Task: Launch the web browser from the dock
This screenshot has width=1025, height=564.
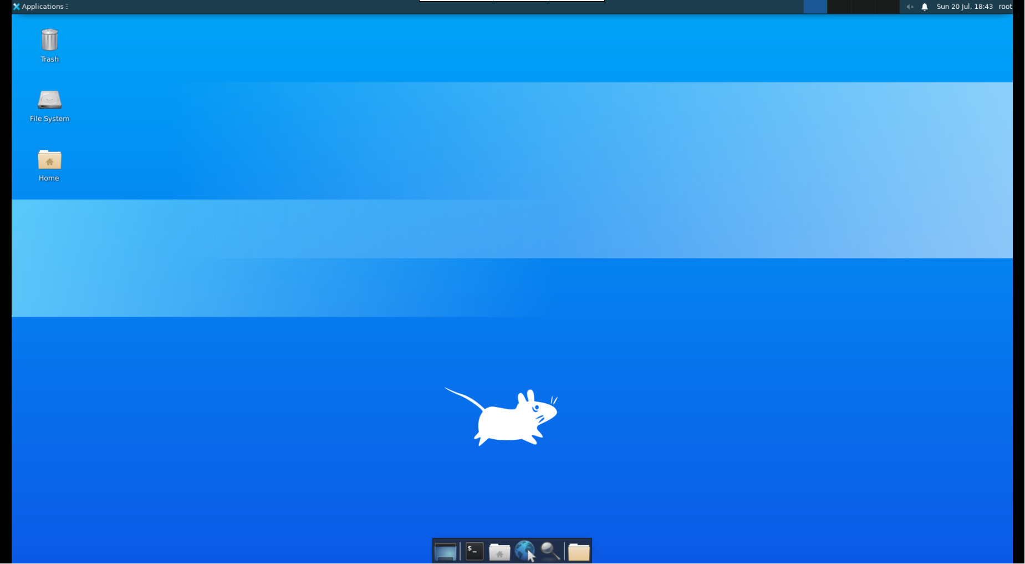Action: pyautogui.click(x=524, y=551)
